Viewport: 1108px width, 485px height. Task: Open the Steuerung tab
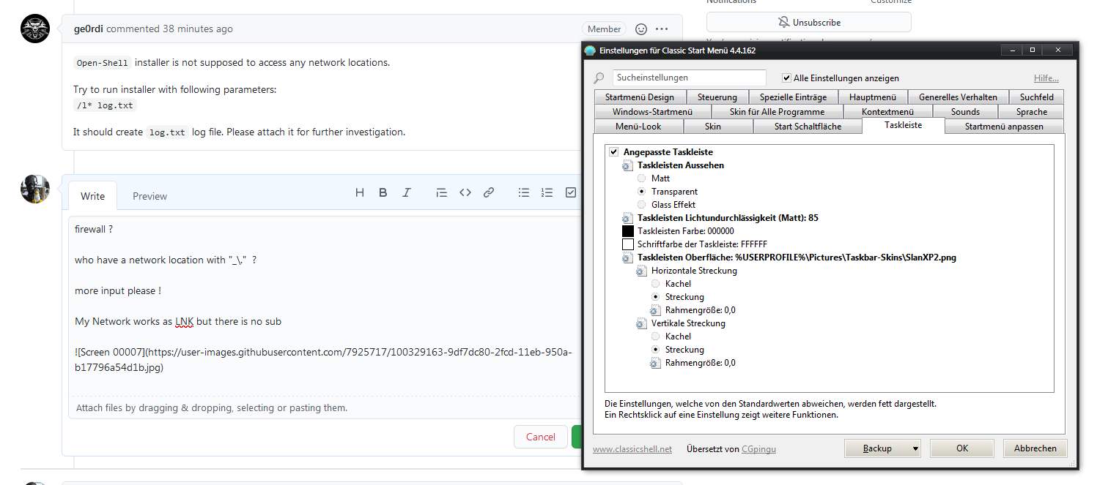tap(717, 97)
